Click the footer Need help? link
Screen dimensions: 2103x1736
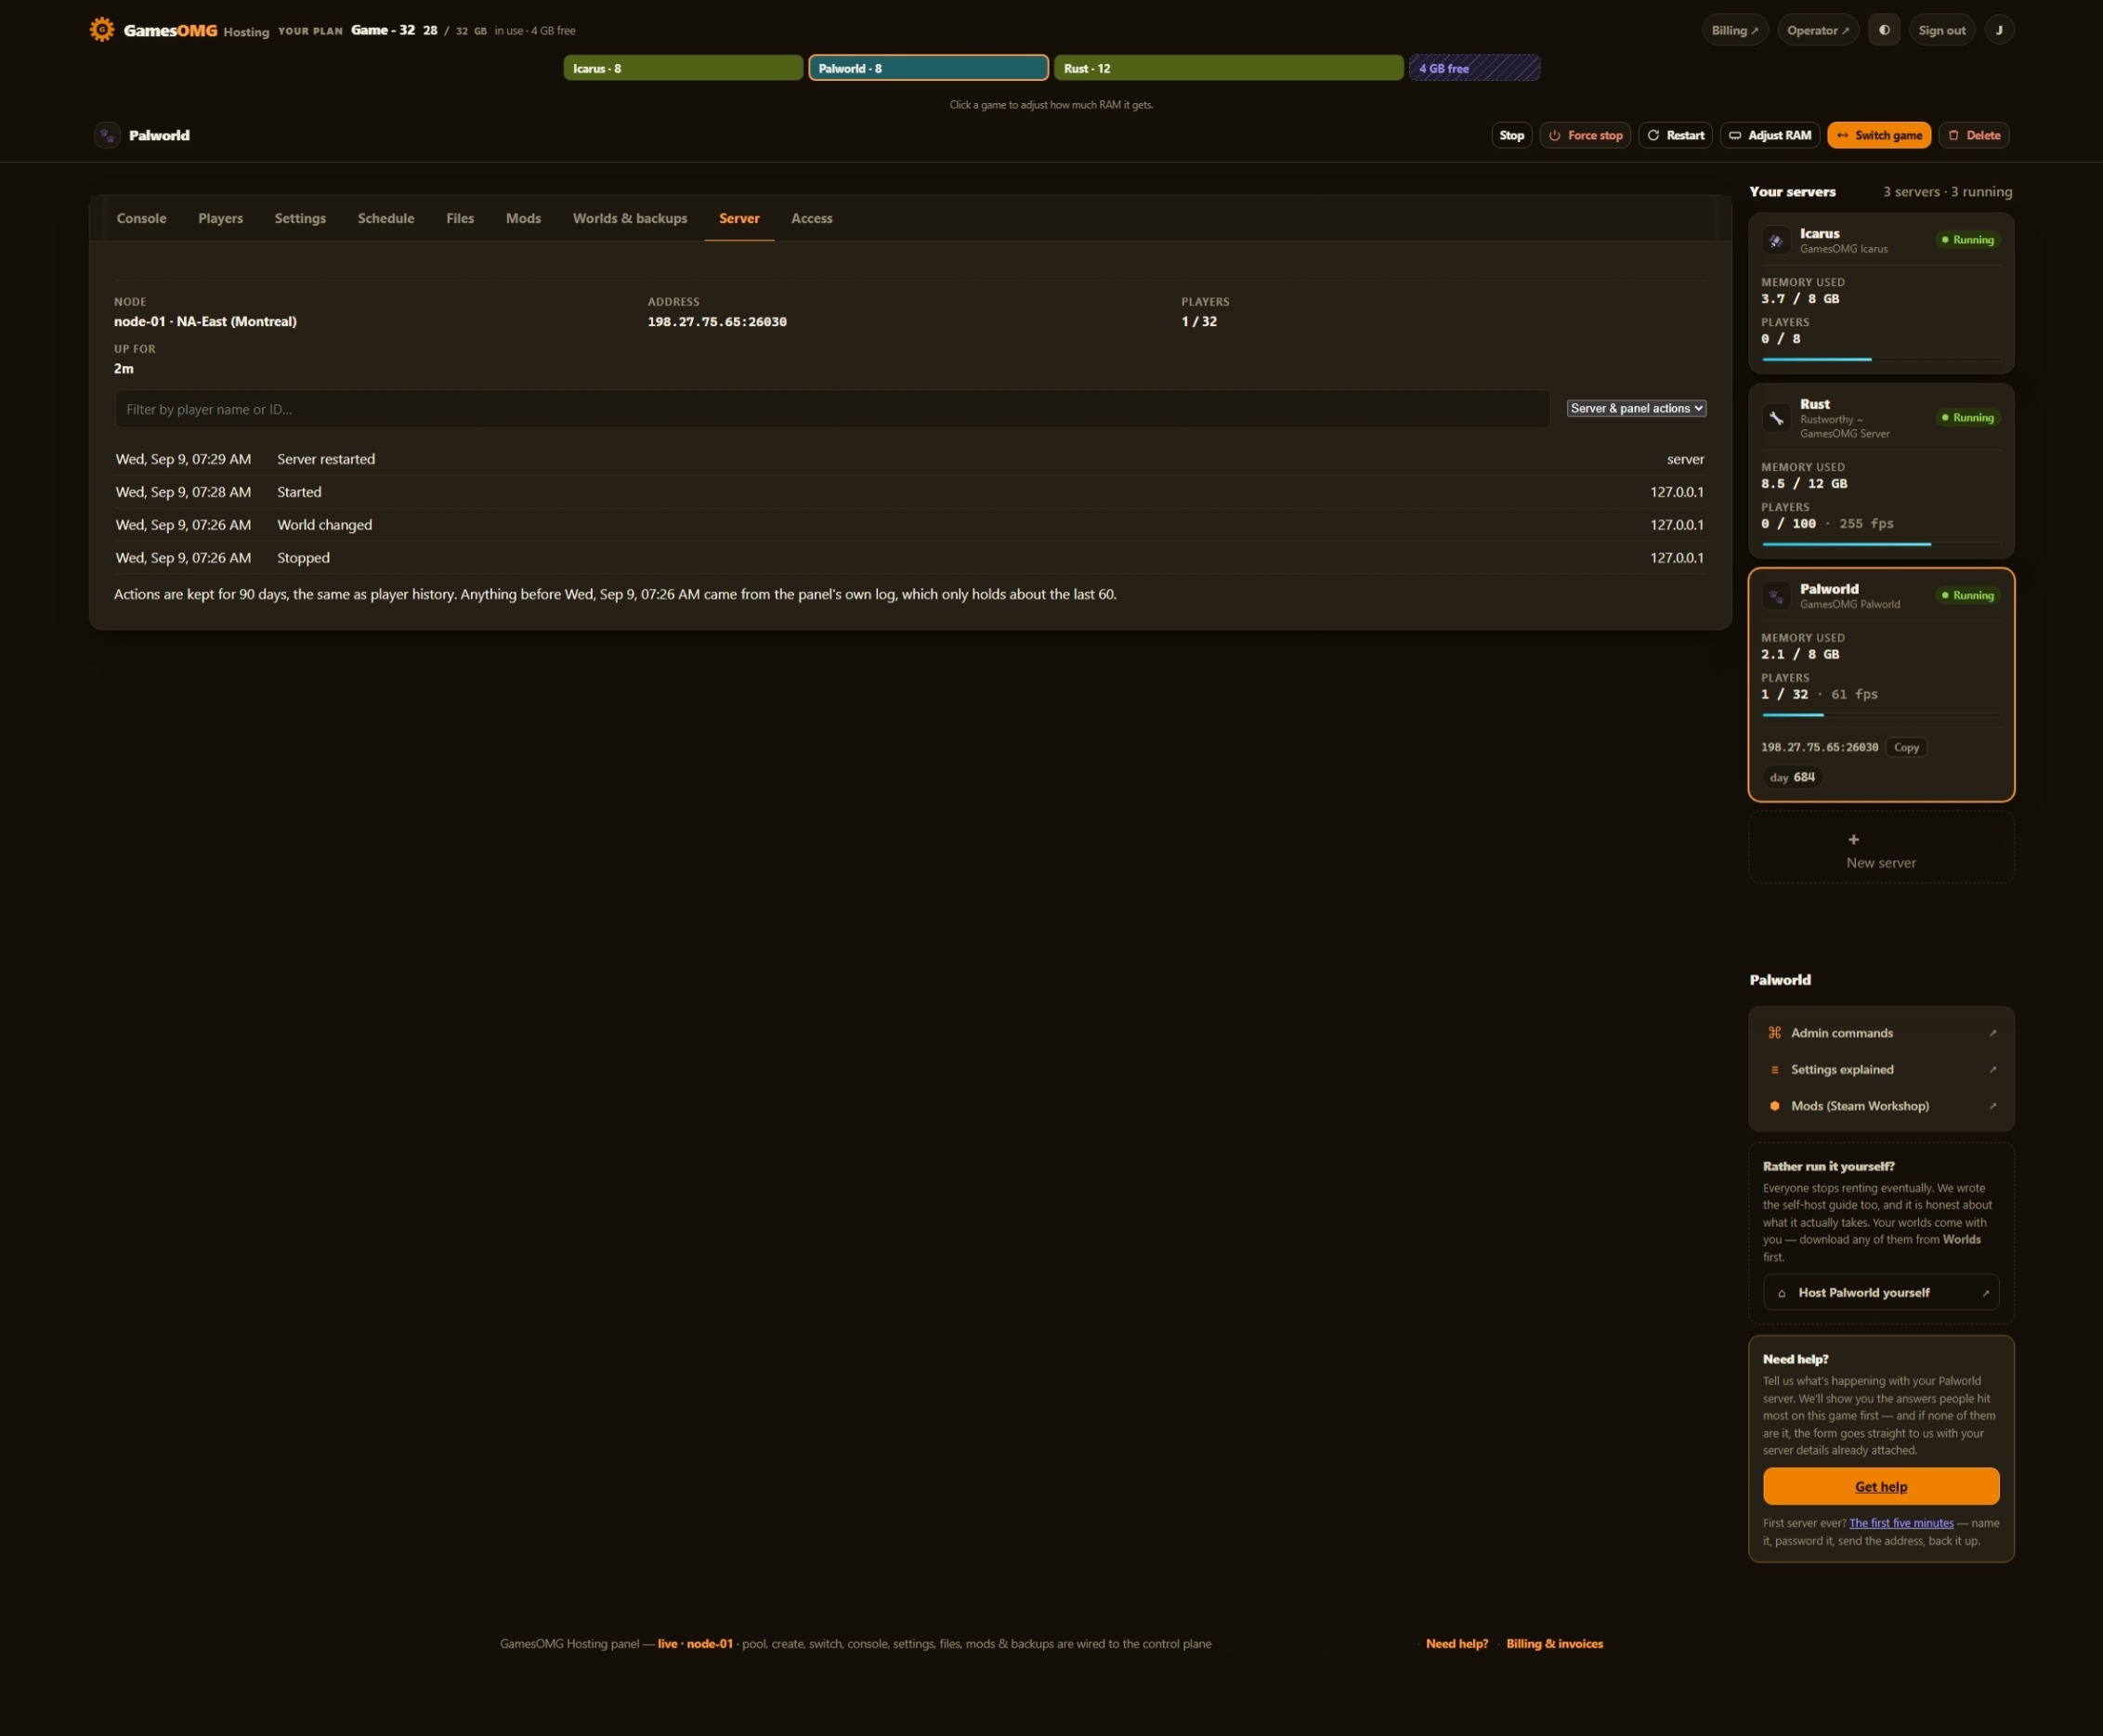(1456, 1644)
